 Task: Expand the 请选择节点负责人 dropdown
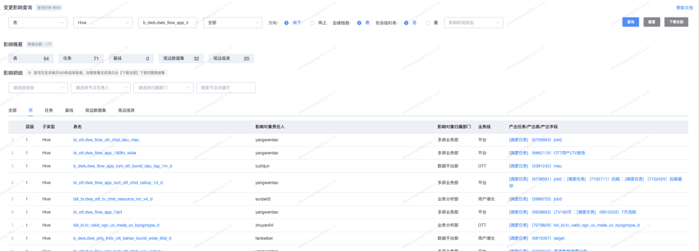point(100,88)
